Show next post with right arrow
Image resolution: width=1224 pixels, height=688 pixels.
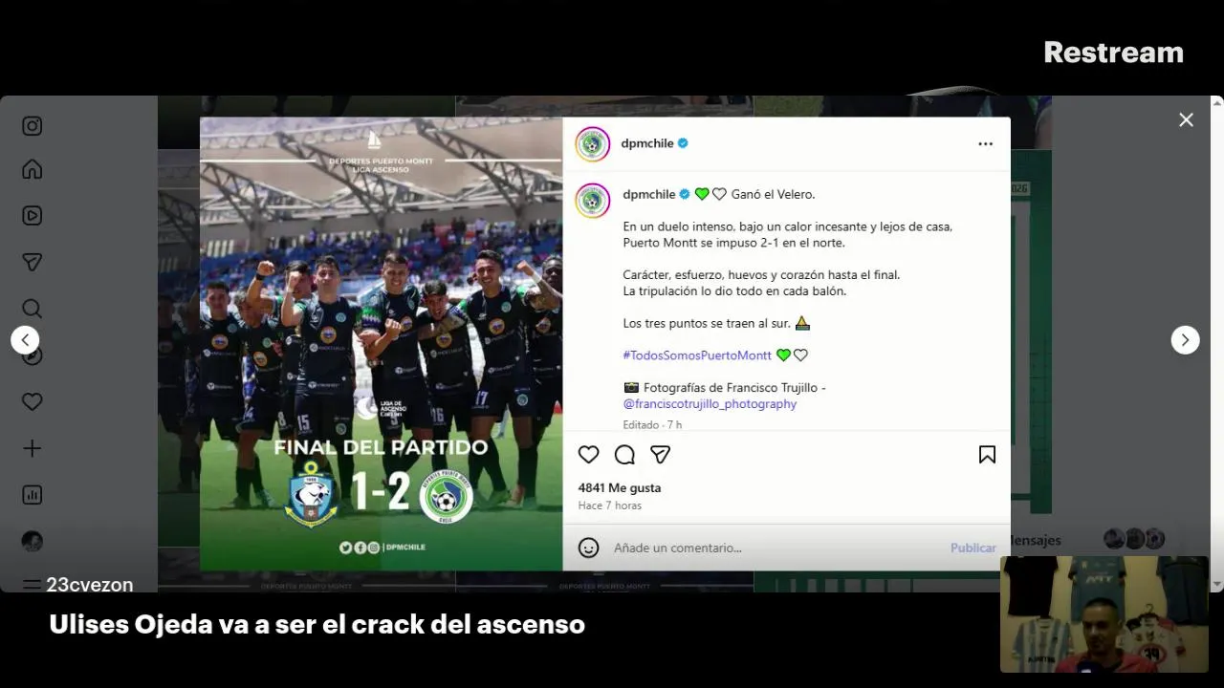(x=1185, y=340)
